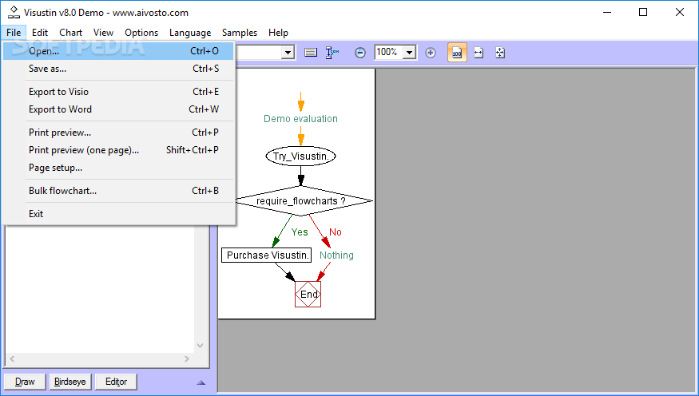Viewport: 699px width, 396px height.
Task: Open the Language menu
Action: tap(190, 33)
